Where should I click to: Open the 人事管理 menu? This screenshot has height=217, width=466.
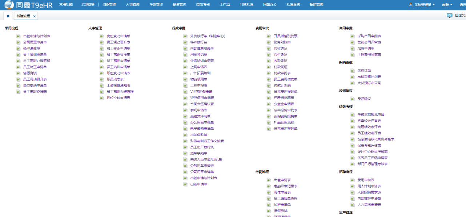pyautogui.click(x=133, y=5)
